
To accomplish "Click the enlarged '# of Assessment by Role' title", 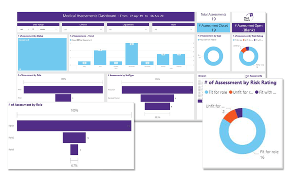I will (x=25, y=105).
